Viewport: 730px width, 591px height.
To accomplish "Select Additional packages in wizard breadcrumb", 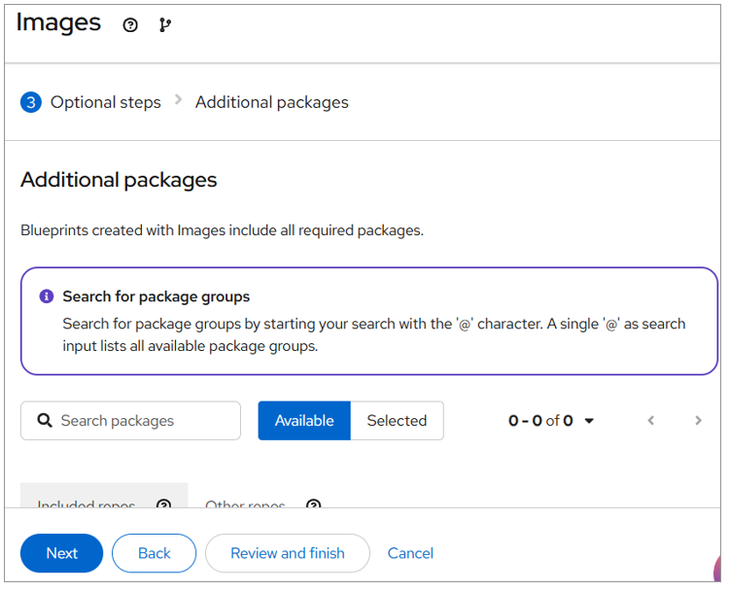I will point(271,102).
